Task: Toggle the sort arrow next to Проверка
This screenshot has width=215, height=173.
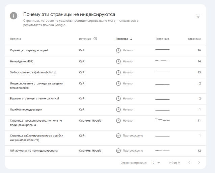Action: click(131, 39)
